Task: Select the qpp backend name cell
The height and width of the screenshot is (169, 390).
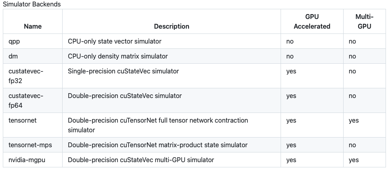Action: point(33,41)
